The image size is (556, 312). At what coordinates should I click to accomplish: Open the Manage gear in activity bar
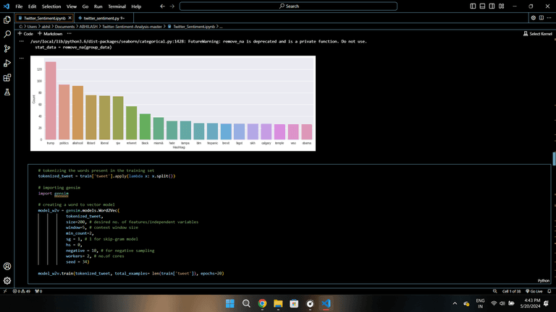click(7, 280)
